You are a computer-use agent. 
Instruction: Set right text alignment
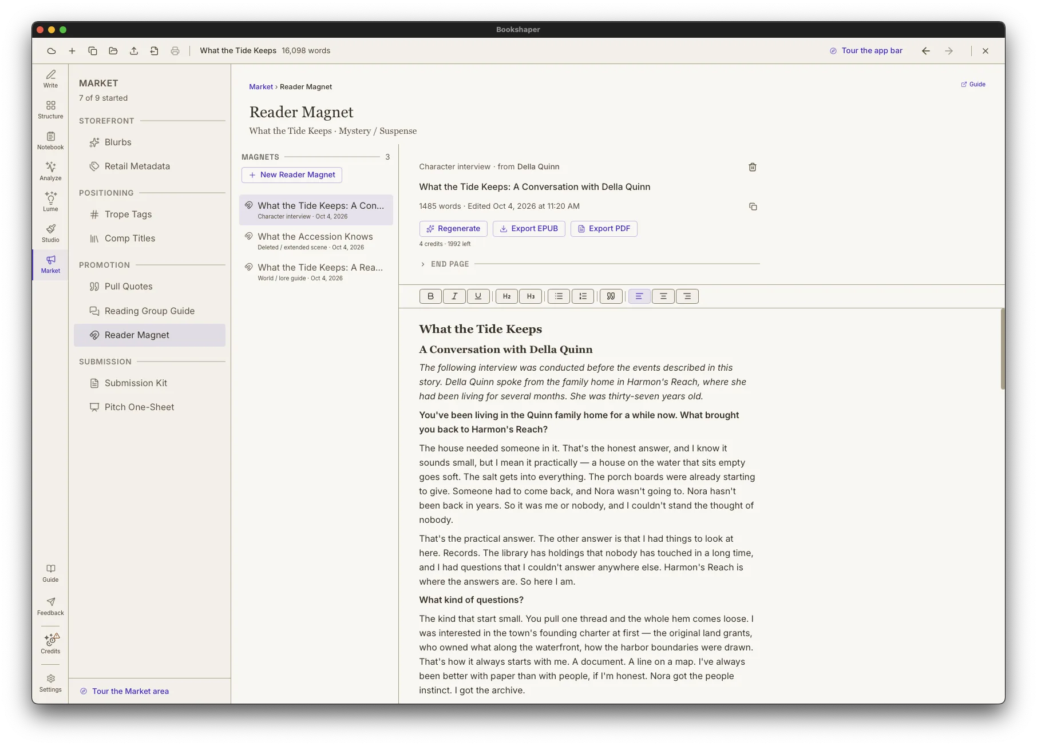coord(687,296)
